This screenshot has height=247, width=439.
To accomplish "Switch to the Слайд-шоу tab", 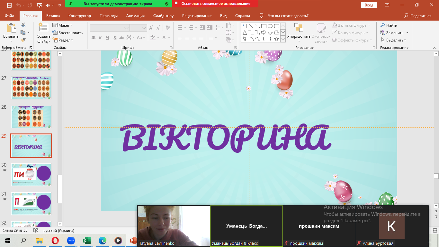I will click(163, 16).
